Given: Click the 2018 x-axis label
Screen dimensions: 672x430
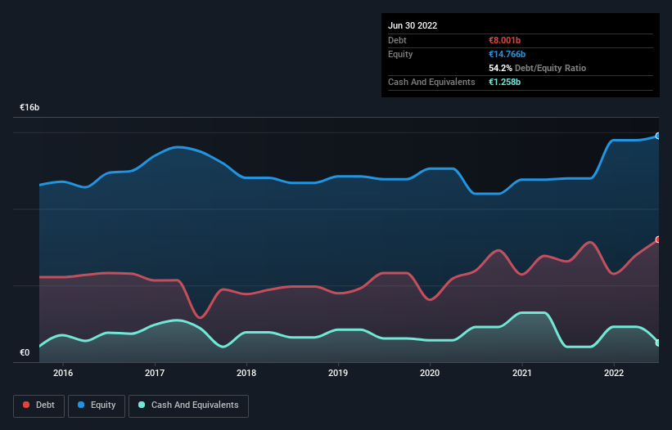Looking at the screenshot, I should [246, 373].
